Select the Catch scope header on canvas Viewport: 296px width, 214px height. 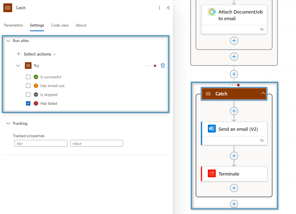(234, 94)
